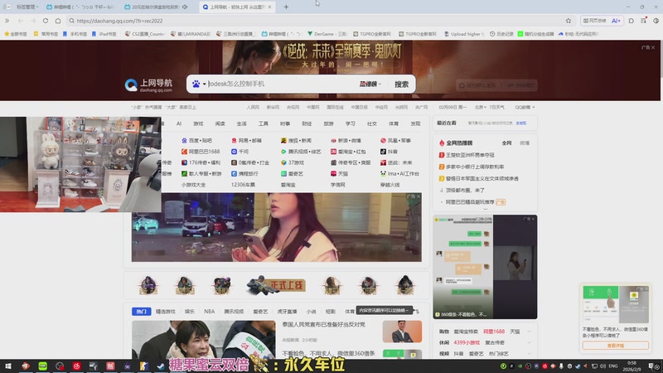The width and height of the screenshot is (663, 373).
Task: Open the 北京 city weather dropdown
Action: [x=480, y=108]
